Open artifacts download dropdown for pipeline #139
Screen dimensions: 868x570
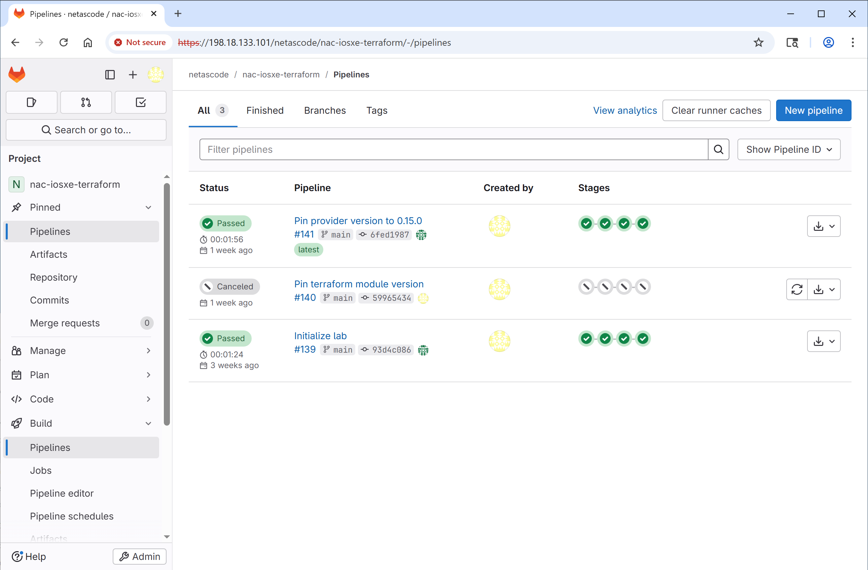click(x=824, y=341)
